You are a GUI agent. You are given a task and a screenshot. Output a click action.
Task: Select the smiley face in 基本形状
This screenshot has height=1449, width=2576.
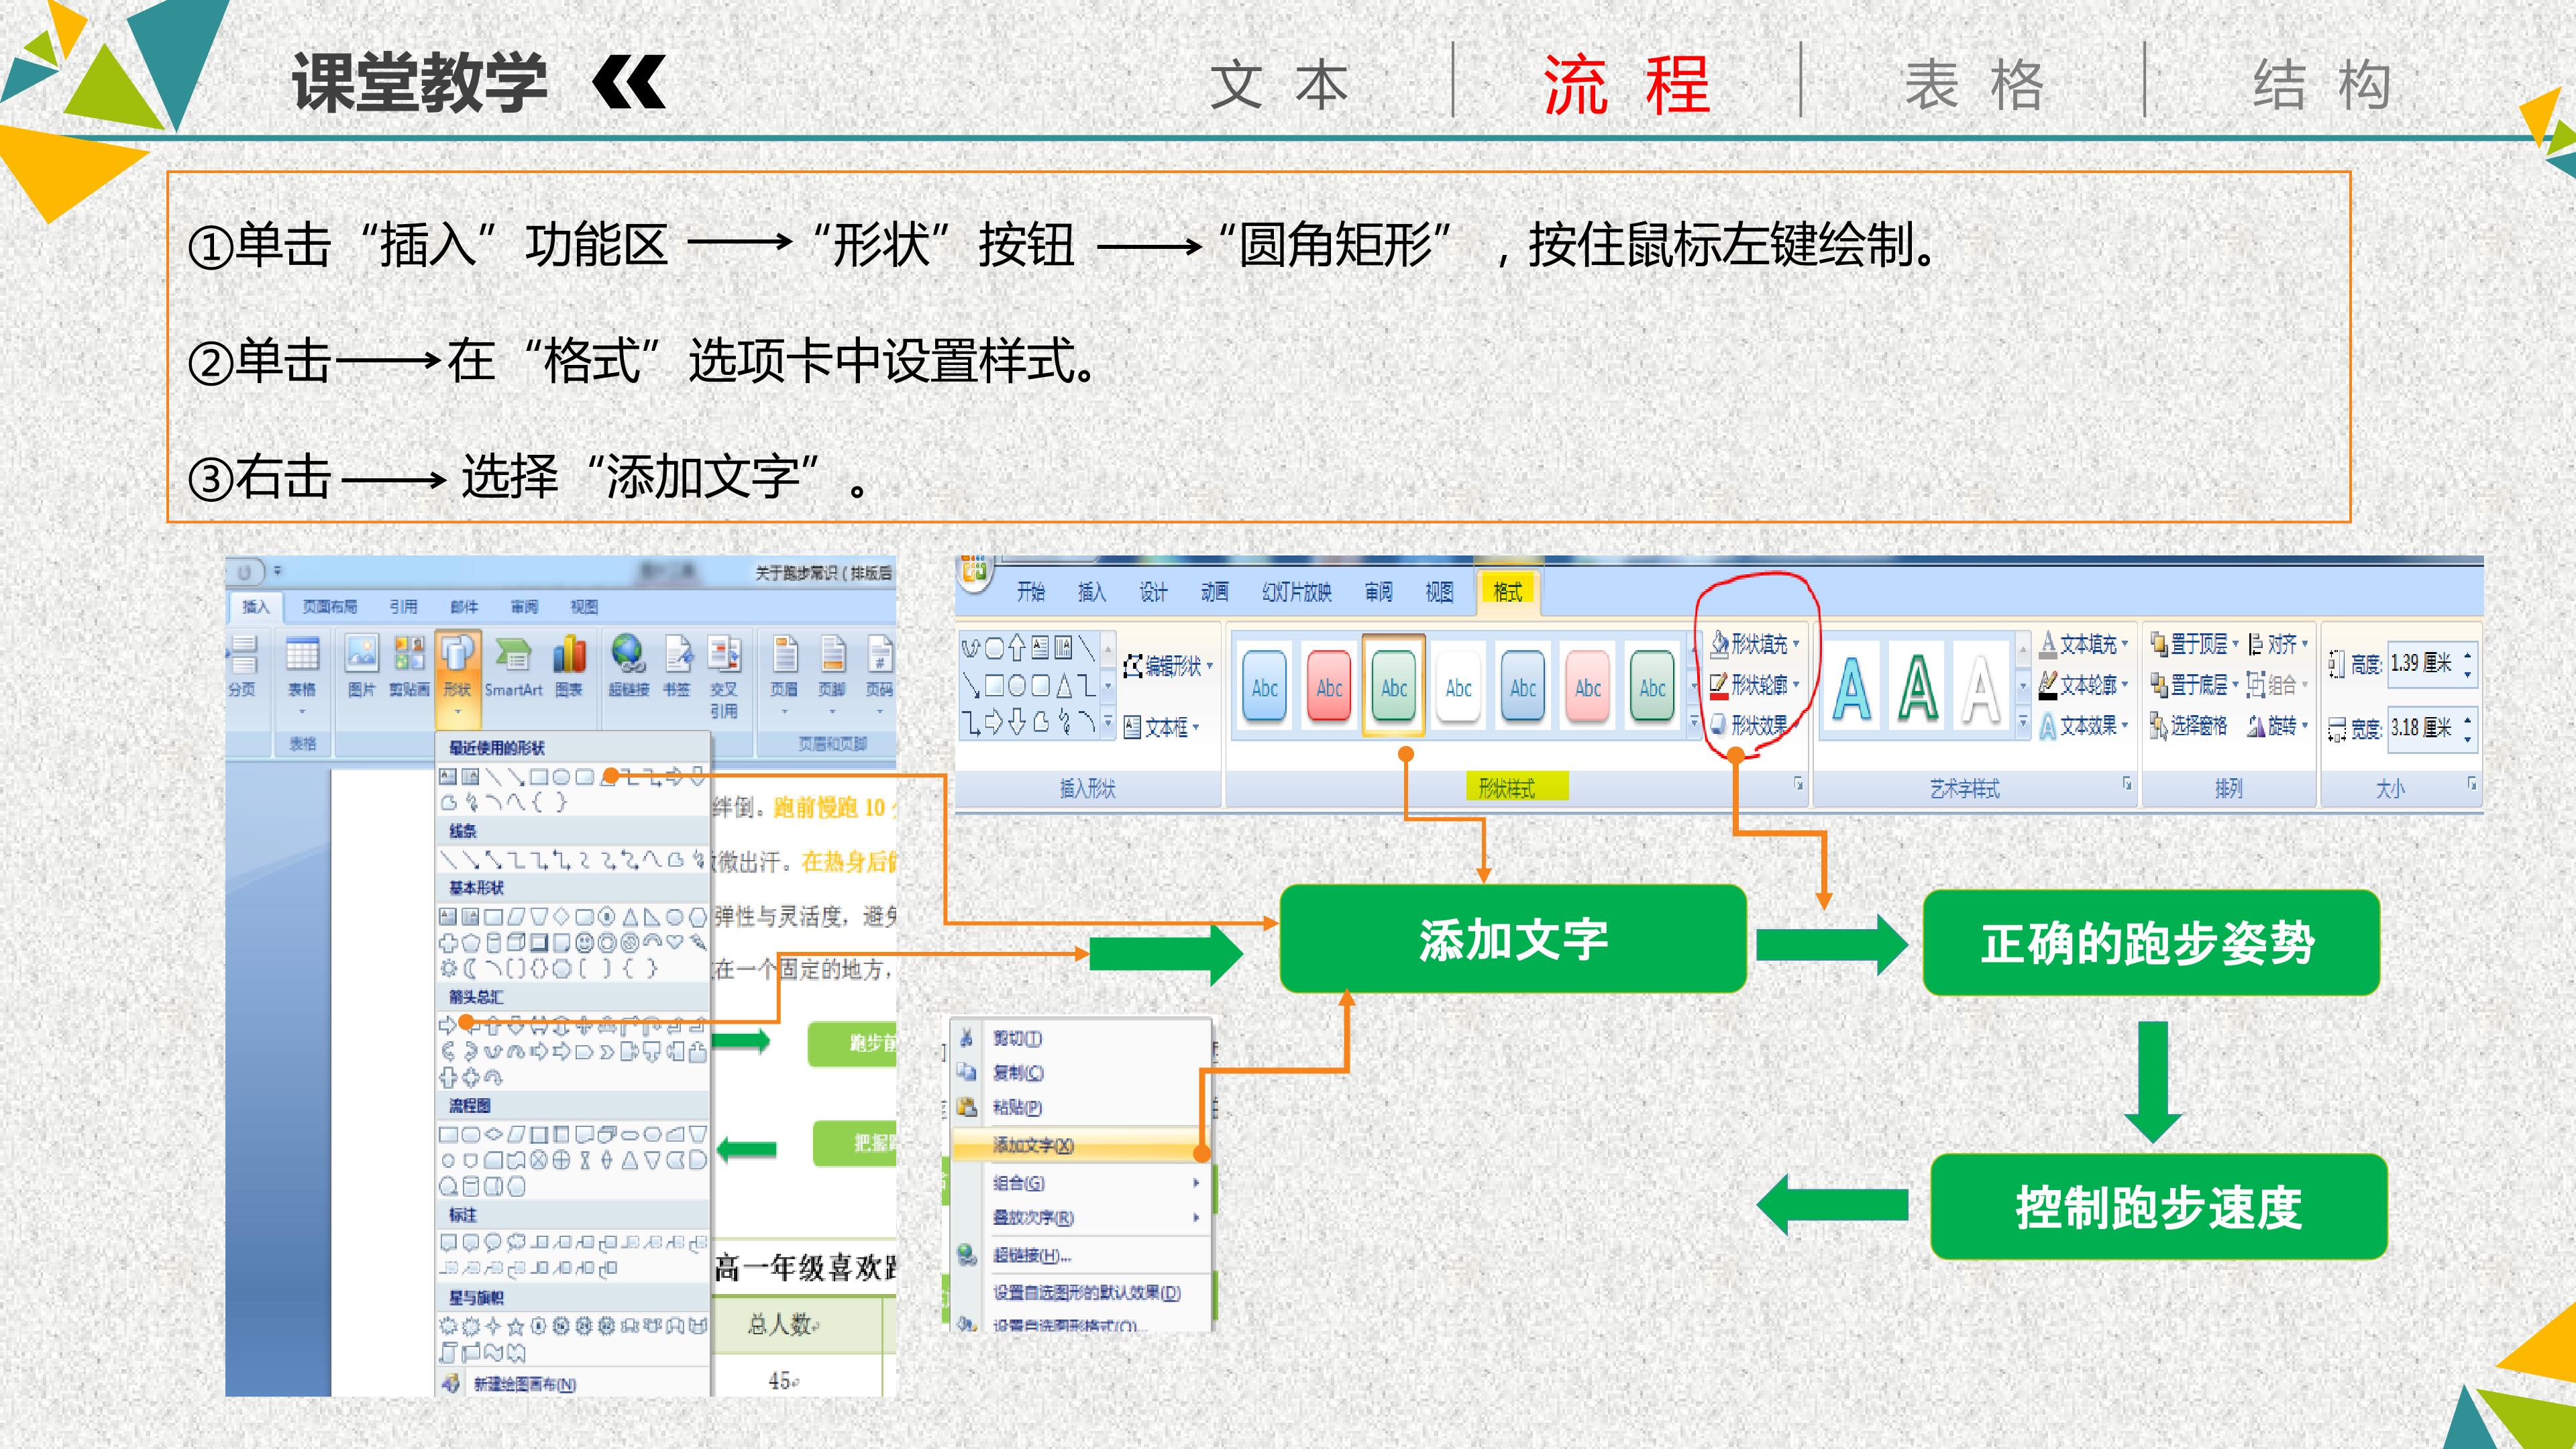585,942
